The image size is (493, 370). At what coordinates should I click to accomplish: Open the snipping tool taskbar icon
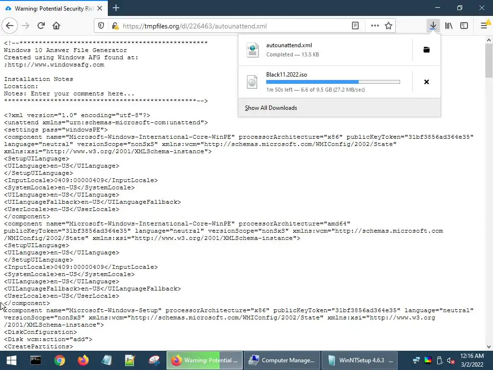tap(154, 360)
